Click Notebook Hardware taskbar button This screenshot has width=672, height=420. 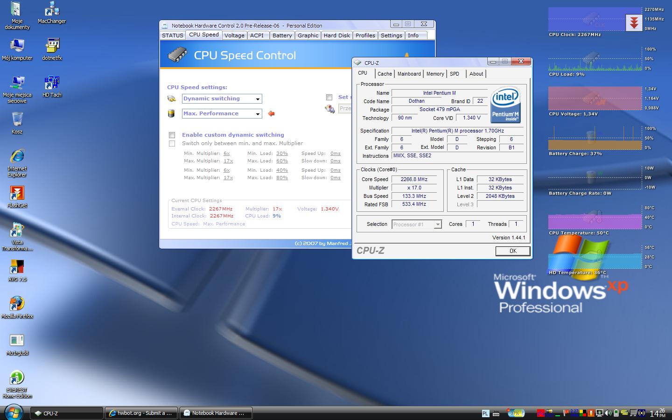pos(216,413)
